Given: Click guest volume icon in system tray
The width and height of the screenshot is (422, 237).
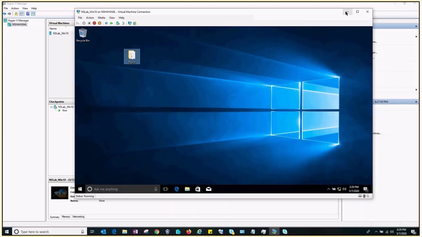Looking at the screenshot, I should click(344, 189).
